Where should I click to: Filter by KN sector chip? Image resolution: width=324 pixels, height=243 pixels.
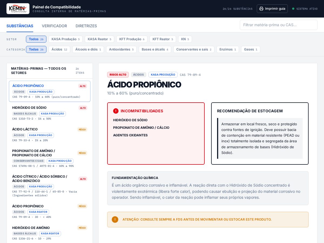(185, 39)
